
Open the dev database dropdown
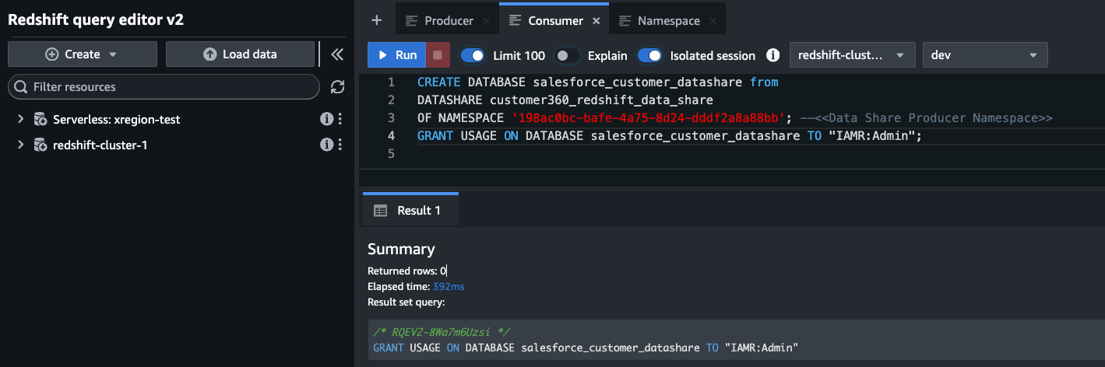[984, 55]
